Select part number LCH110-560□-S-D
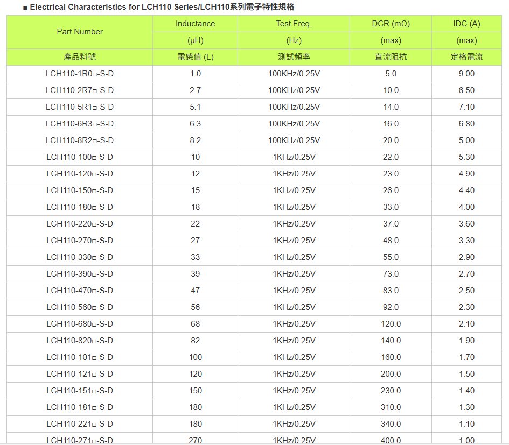Viewport: 509px width, 445px height. coord(80,307)
